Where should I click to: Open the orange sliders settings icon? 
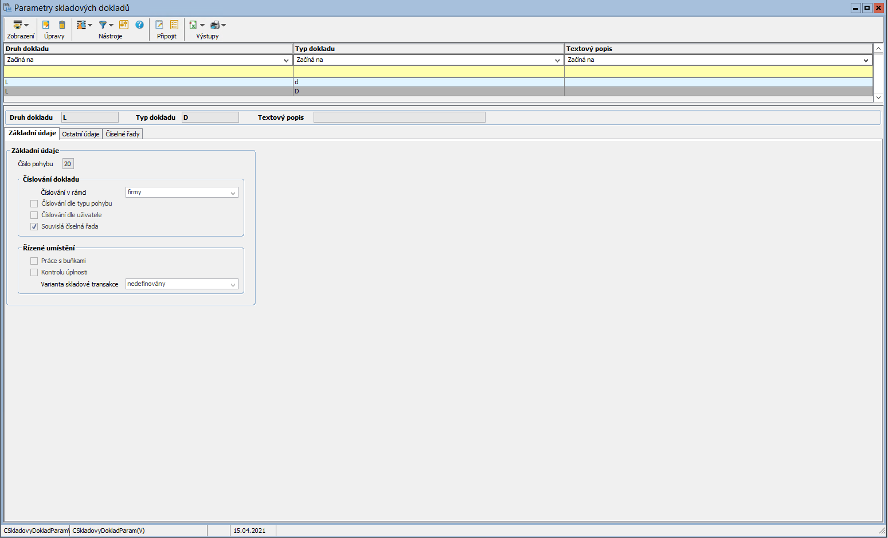124,25
